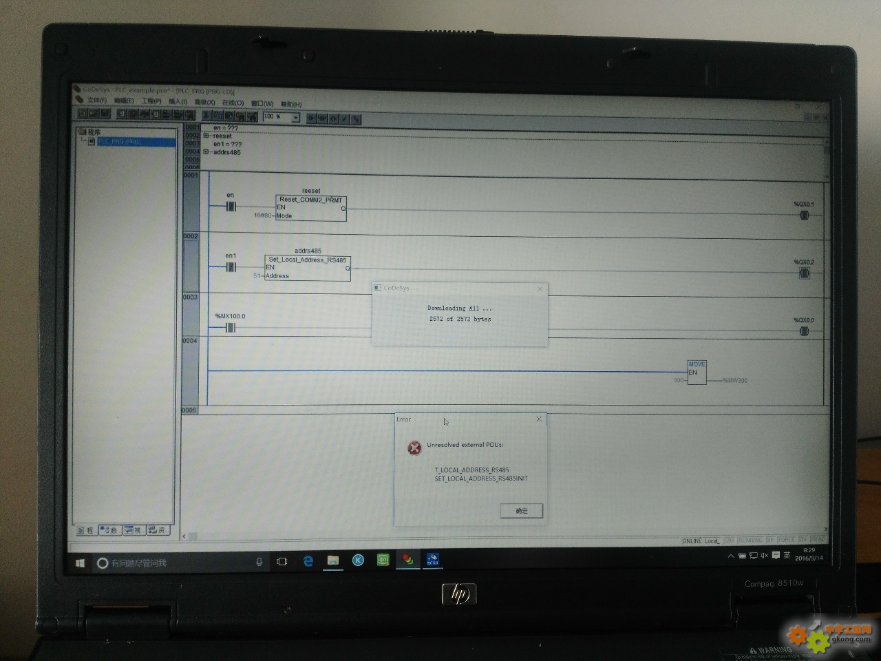Expand the 'reeset' variable tree node
The image size is (881, 661).
(x=206, y=136)
